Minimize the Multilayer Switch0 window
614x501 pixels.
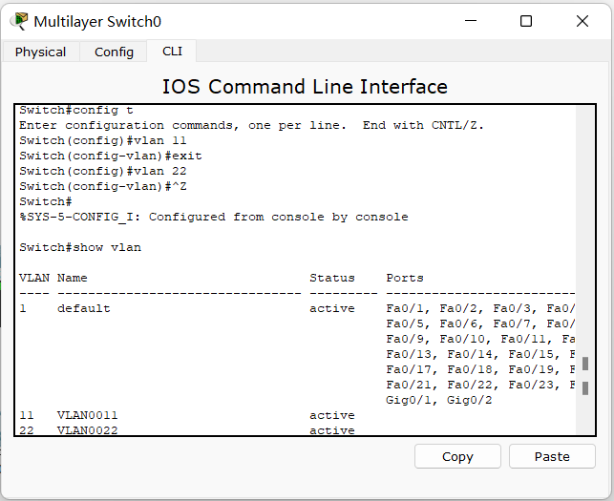pyautogui.click(x=471, y=21)
